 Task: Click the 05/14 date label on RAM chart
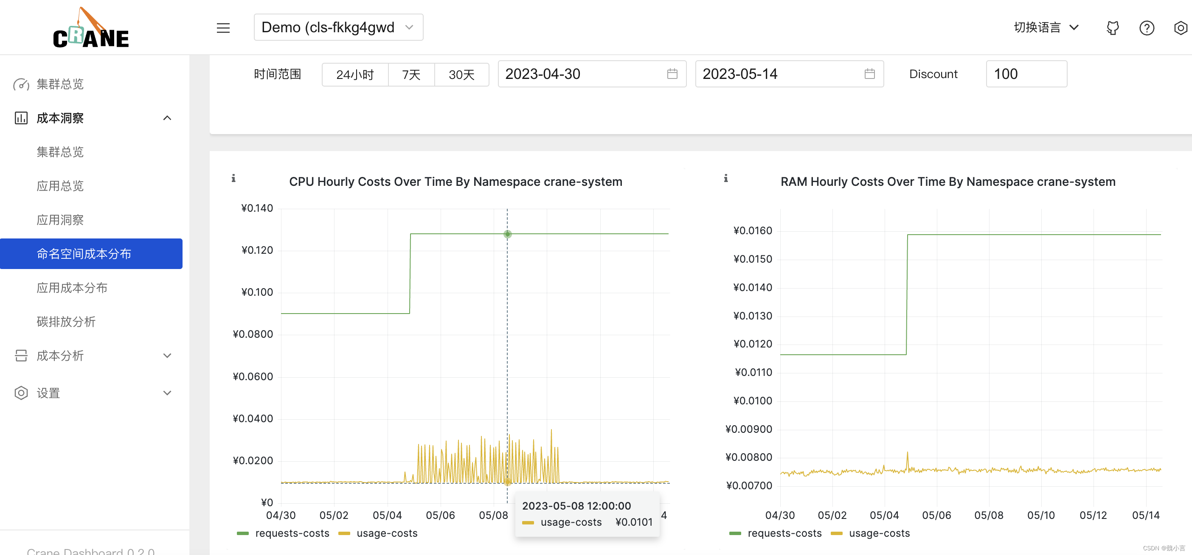point(1145,515)
